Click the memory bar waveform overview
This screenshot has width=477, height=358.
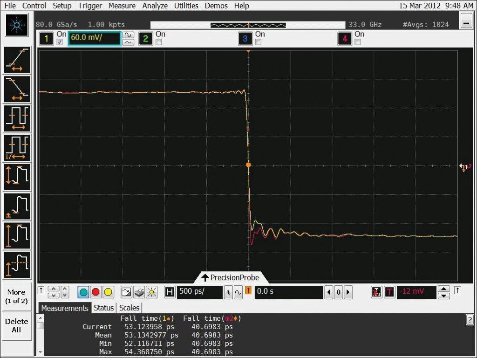pyautogui.click(x=249, y=25)
